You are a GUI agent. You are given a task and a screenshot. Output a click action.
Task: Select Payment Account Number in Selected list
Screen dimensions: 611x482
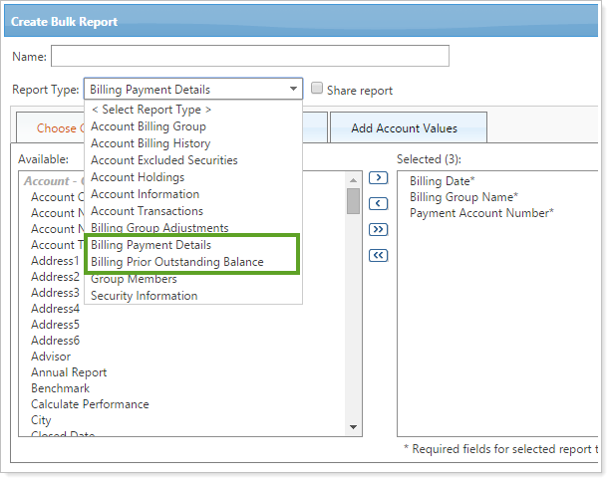click(x=481, y=213)
